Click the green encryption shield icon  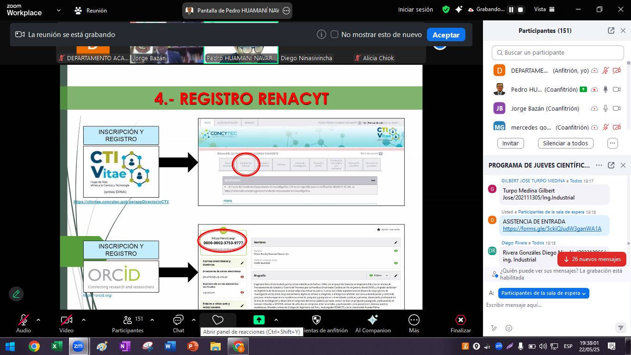tap(446, 10)
